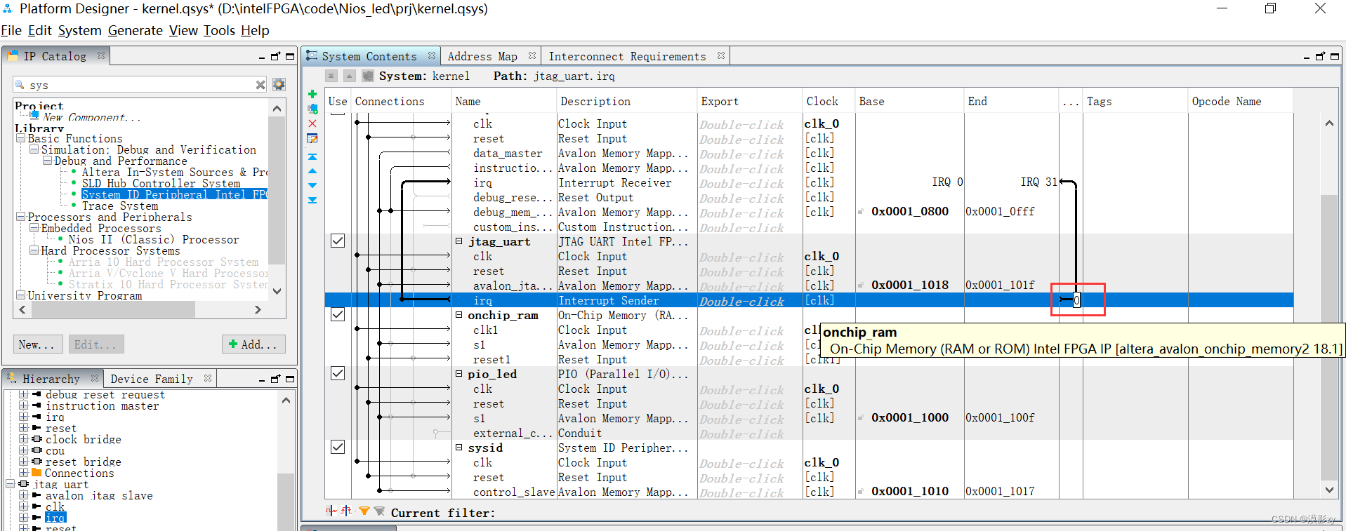The width and height of the screenshot is (1346, 531).
Task: Click the drill-into-subsystem icon beside System kernel
Action: [x=367, y=76]
